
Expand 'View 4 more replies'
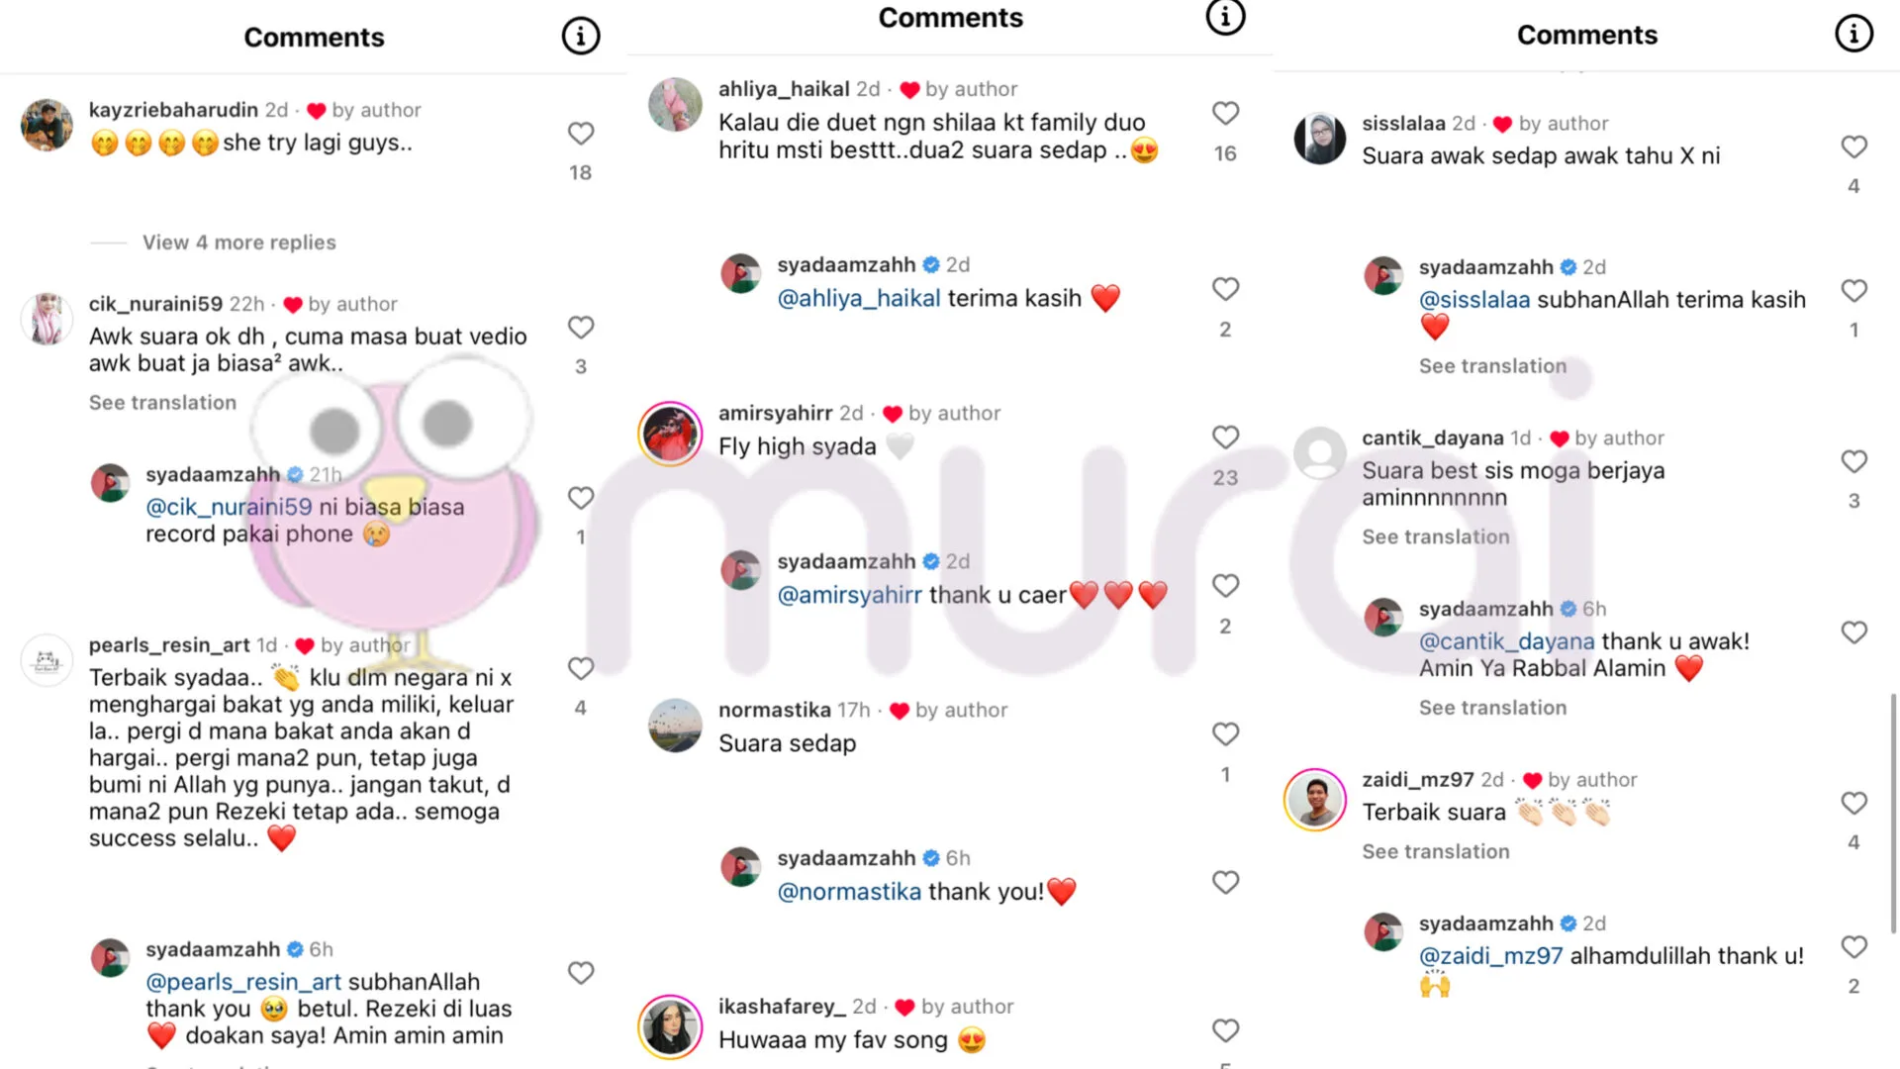[238, 243]
